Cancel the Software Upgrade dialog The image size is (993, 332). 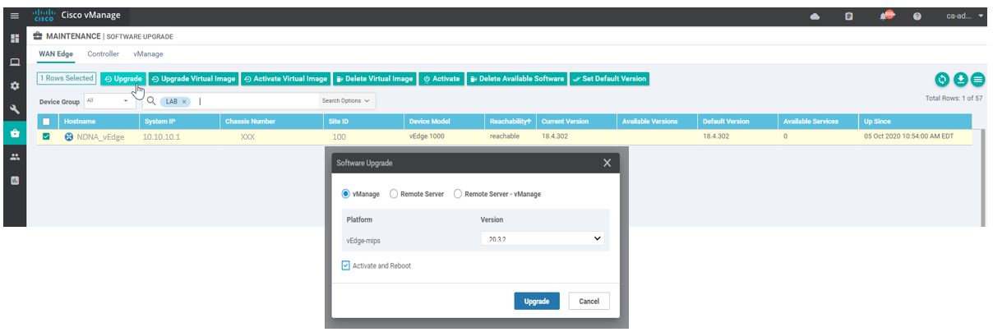(x=589, y=302)
